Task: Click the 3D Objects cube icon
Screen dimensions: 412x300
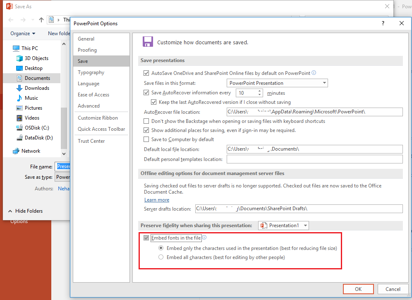Action: 19,58
